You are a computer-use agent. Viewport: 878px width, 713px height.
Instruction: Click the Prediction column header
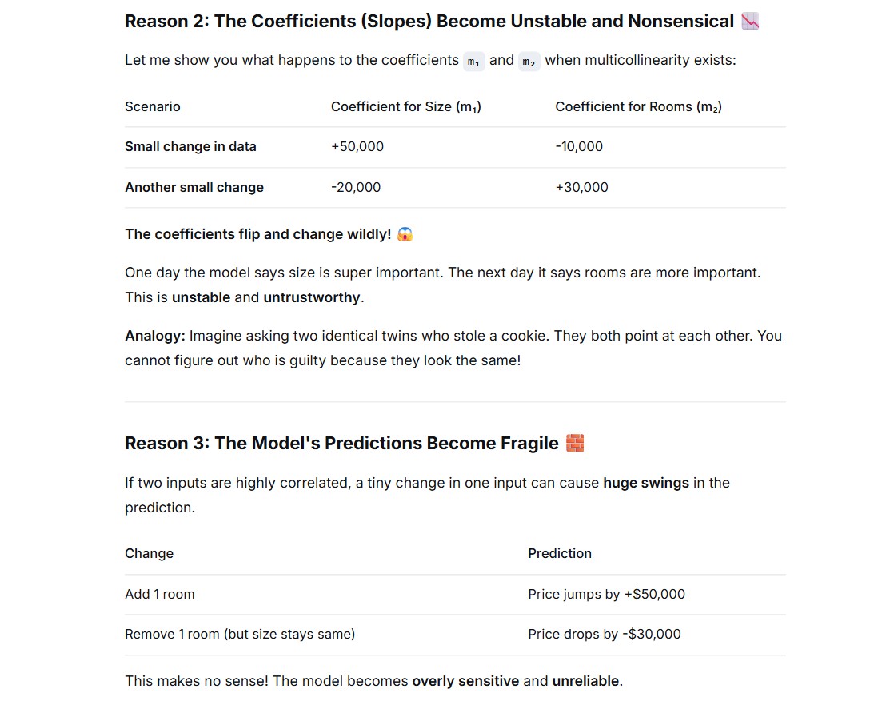click(x=560, y=553)
